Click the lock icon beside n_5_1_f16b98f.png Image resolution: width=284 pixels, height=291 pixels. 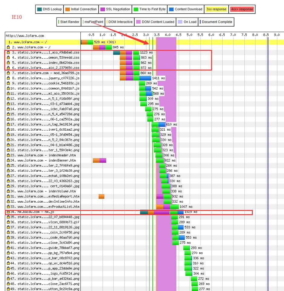pyautogui.click(x=8, y=99)
